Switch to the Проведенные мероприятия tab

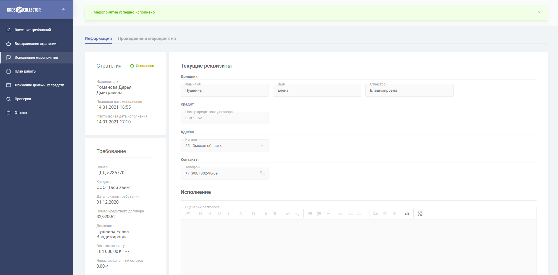[147, 38]
